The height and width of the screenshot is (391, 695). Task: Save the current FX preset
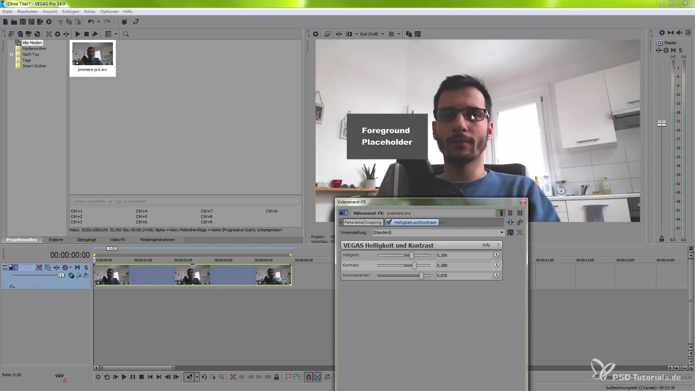(510, 232)
